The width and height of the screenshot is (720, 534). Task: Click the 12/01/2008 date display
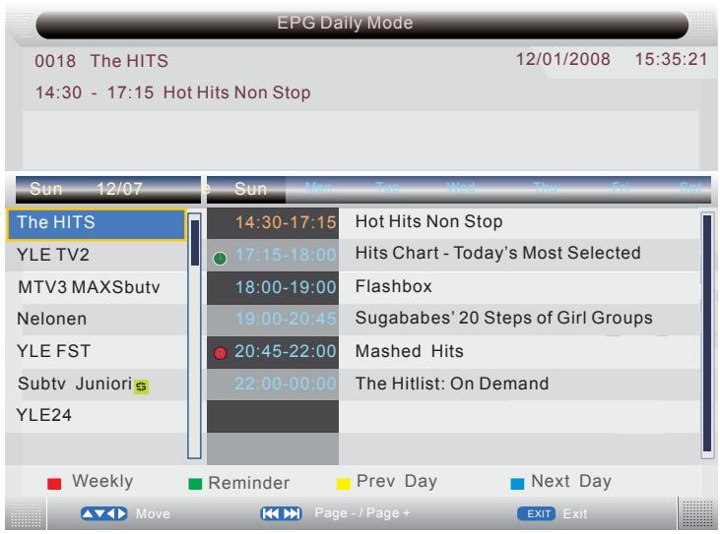(x=563, y=59)
